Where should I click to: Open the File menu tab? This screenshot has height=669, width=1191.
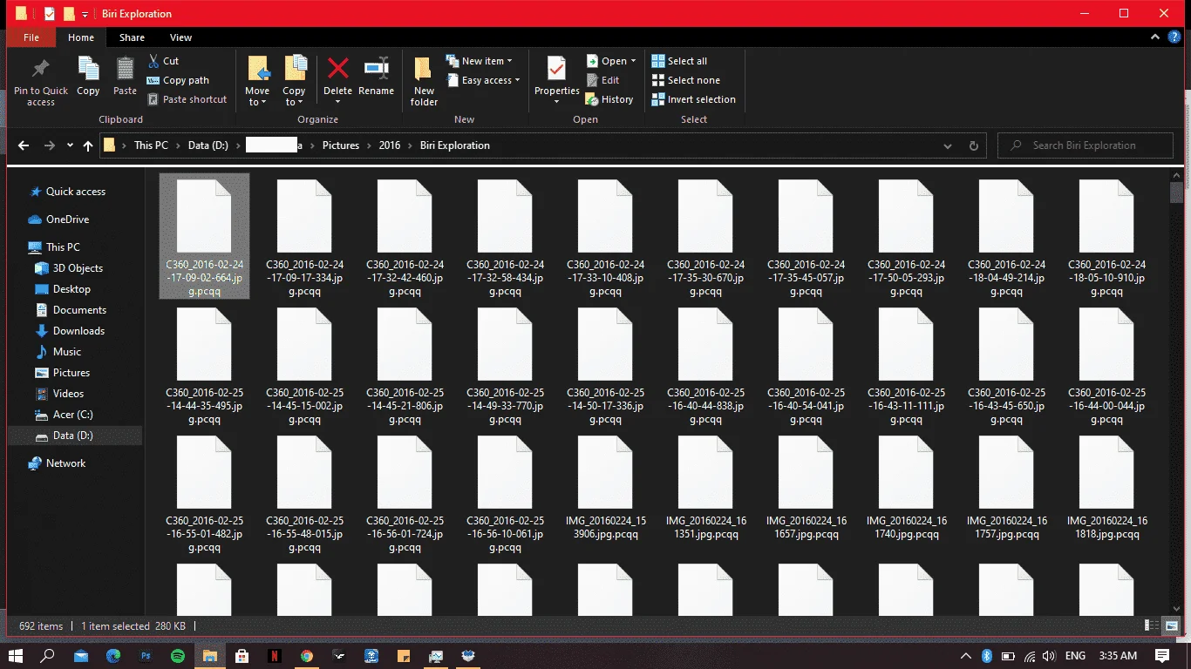point(31,37)
